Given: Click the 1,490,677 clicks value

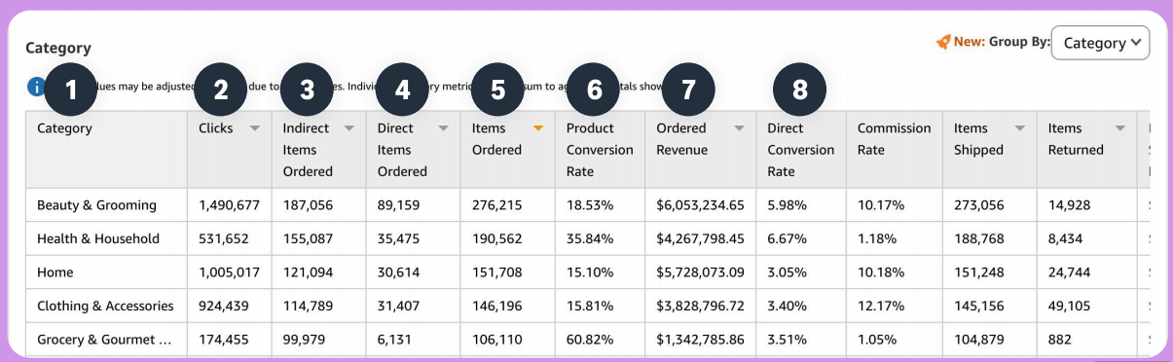Looking at the screenshot, I should pos(229,205).
